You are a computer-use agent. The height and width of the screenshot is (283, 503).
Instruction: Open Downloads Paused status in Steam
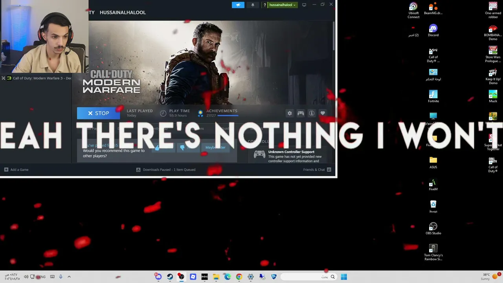click(x=165, y=169)
